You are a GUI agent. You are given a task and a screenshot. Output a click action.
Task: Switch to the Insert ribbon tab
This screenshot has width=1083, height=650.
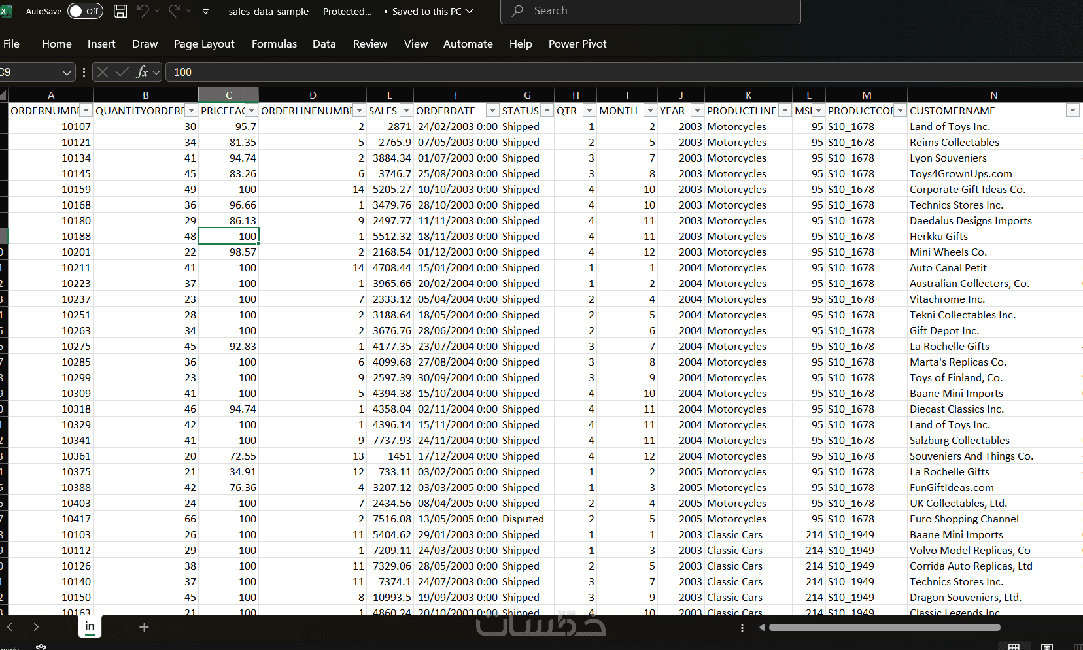[101, 44]
